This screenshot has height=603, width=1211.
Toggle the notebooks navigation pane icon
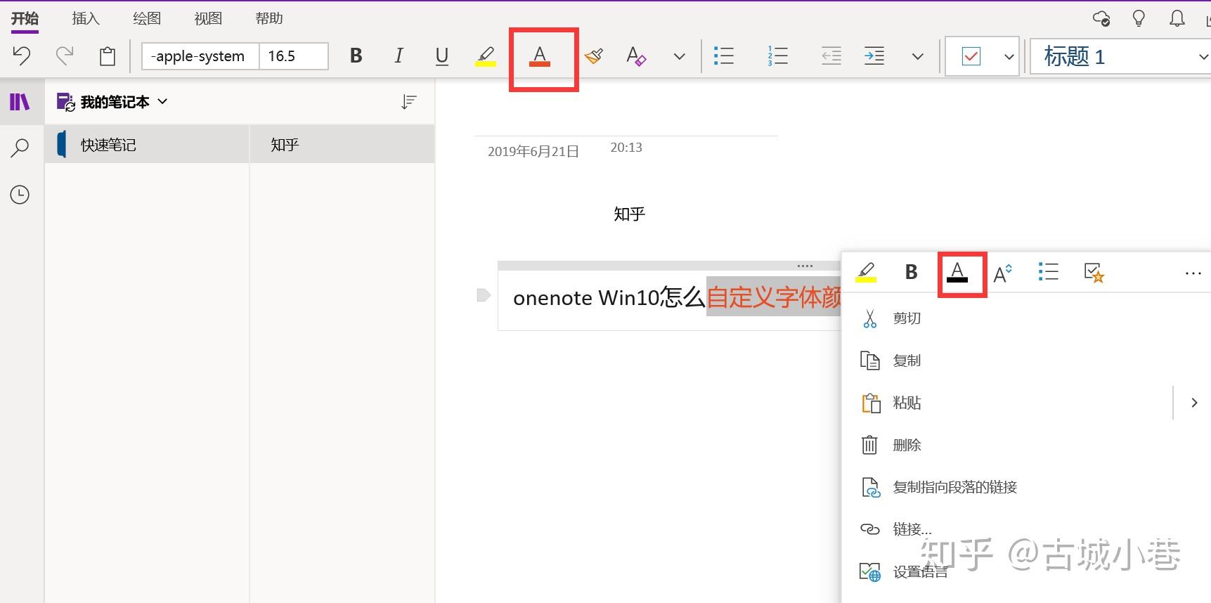20,103
